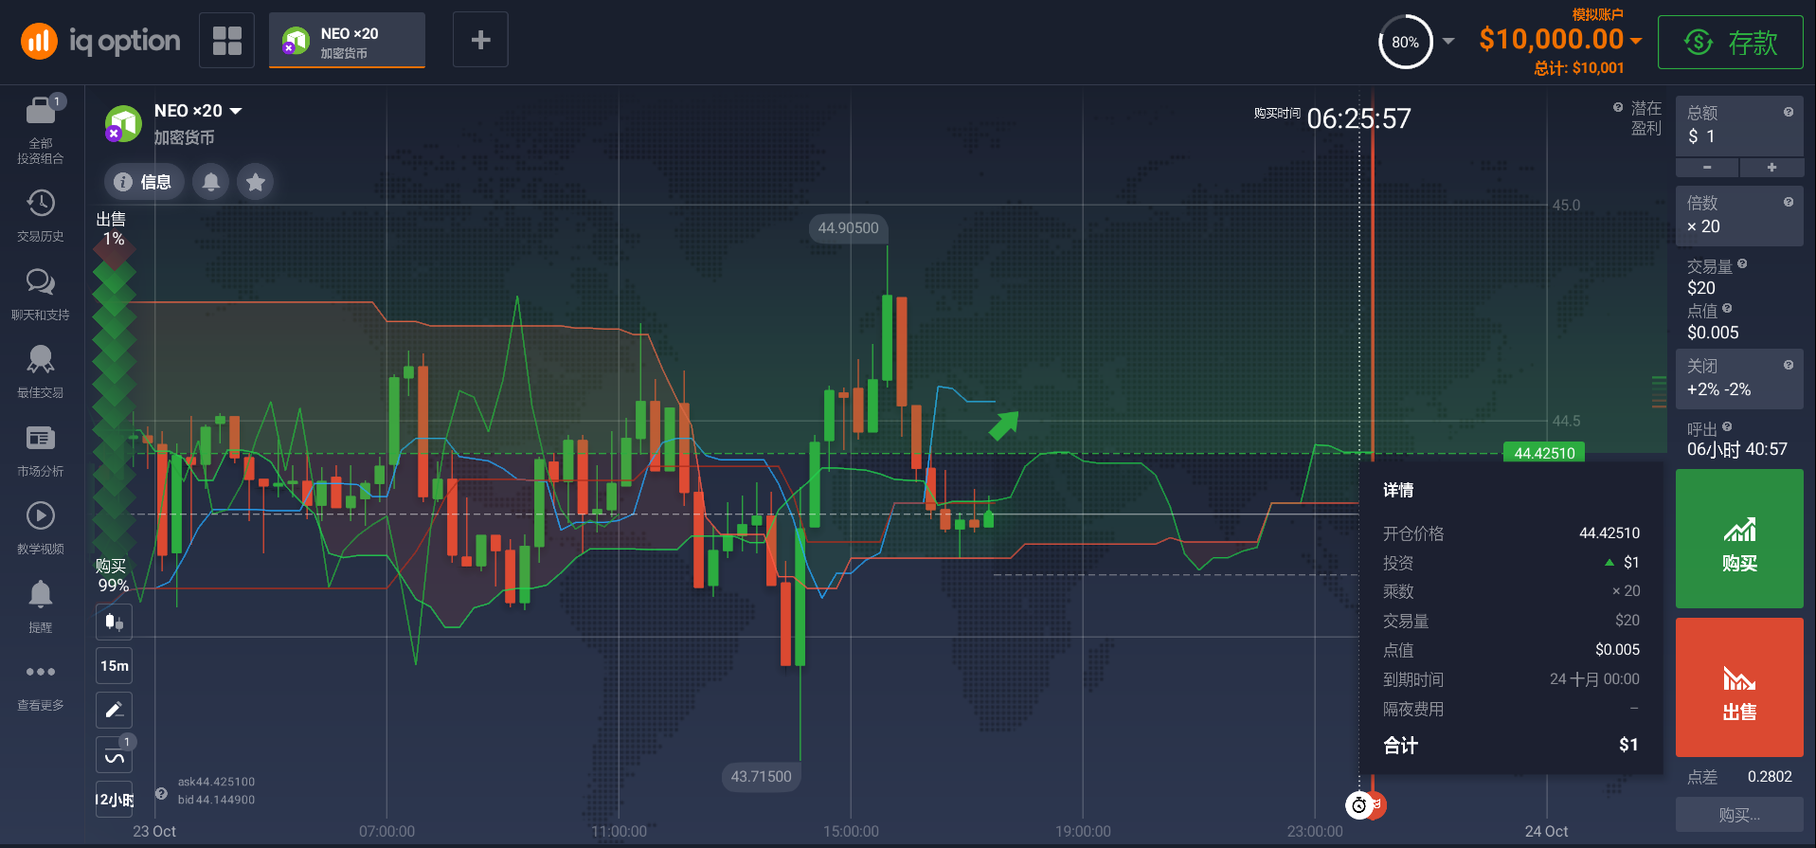Open market analysis sidebar item

pos(41,450)
